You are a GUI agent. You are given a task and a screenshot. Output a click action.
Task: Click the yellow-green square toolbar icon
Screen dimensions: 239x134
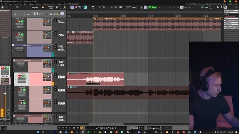pos(65,7)
